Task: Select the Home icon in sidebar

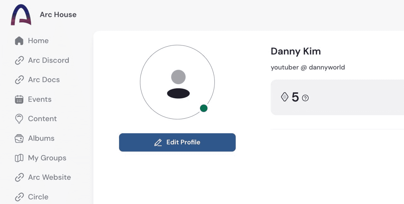Action: pyautogui.click(x=19, y=41)
